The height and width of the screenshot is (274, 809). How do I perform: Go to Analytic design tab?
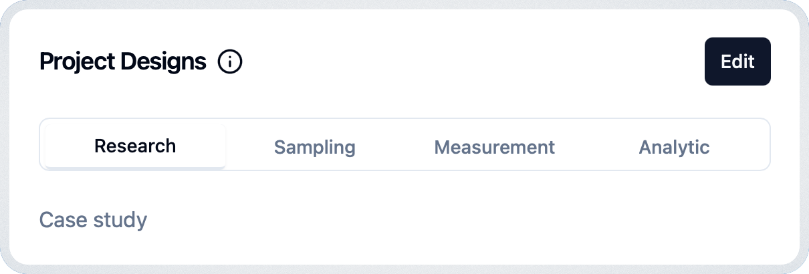(675, 147)
